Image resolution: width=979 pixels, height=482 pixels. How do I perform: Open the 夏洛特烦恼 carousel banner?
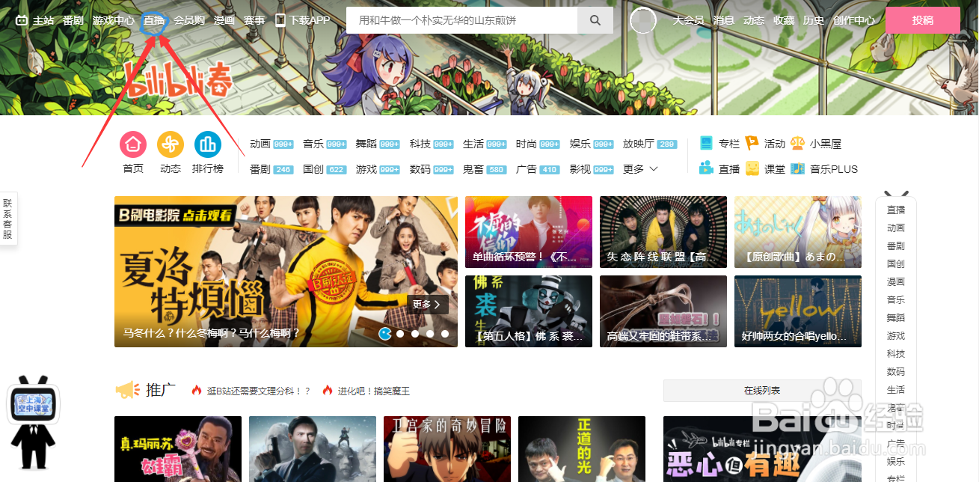click(x=286, y=272)
